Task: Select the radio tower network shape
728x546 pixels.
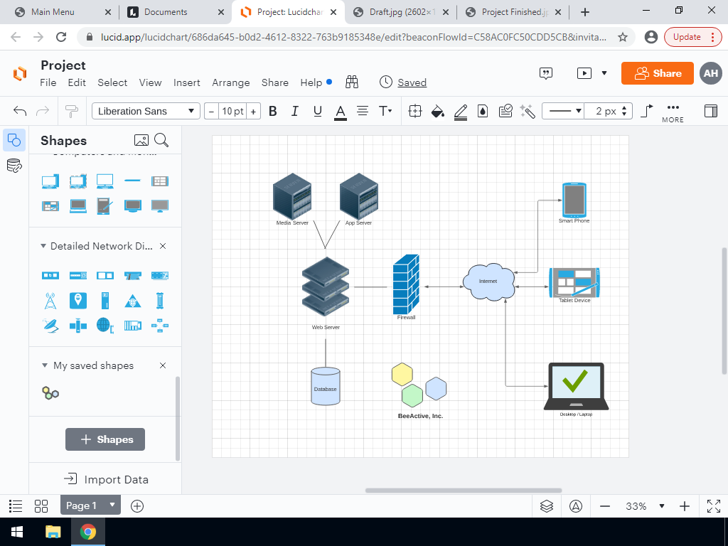Action: tap(50, 301)
